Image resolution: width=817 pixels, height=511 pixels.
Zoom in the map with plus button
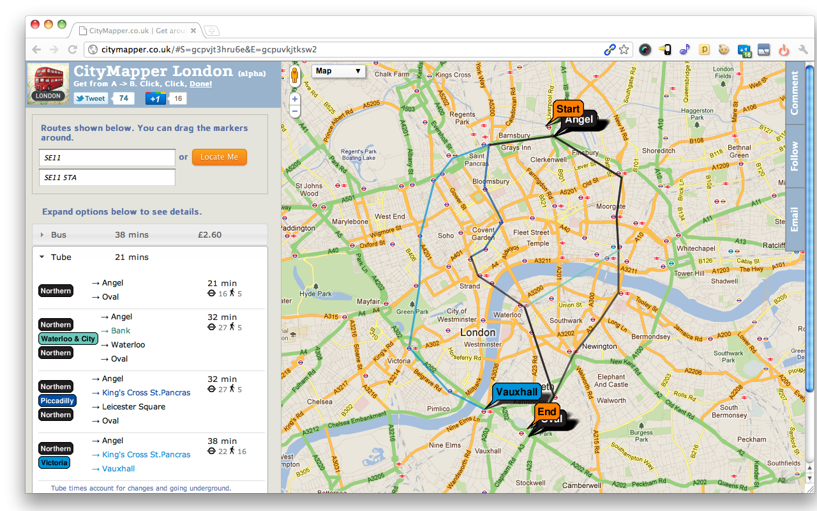point(295,99)
